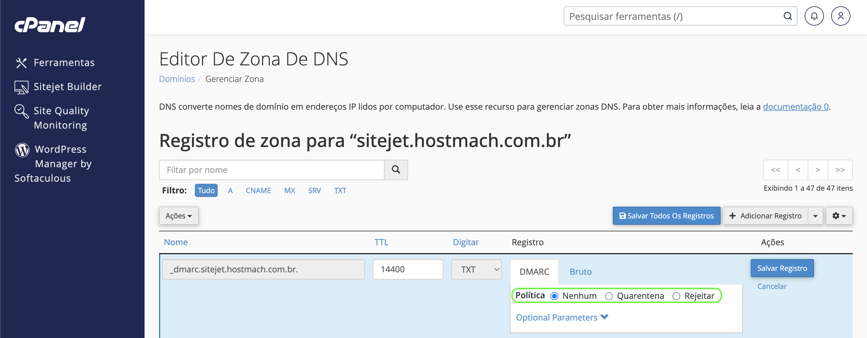Sort by the TTL column header

(381, 242)
